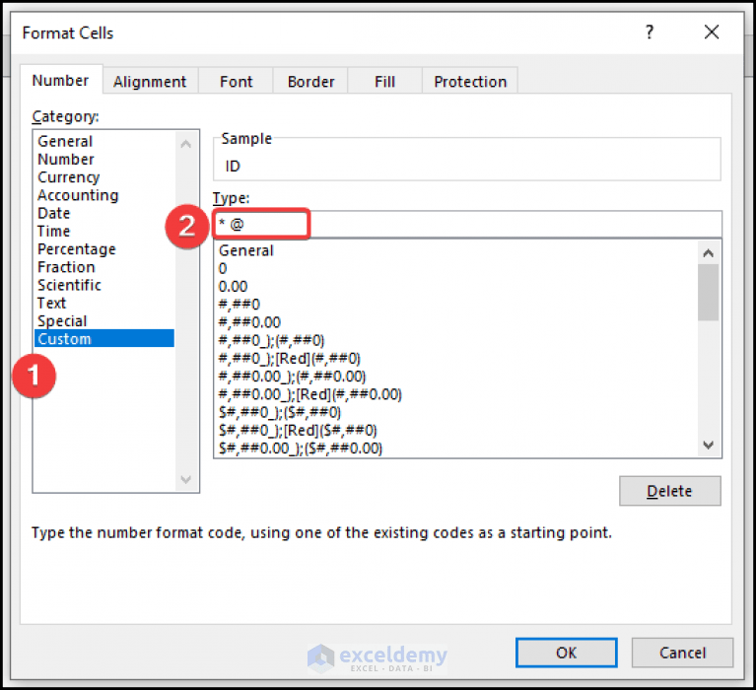
Task: Select the #,##0_);(#,##0) format code
Action: click(x=455, y=340)
